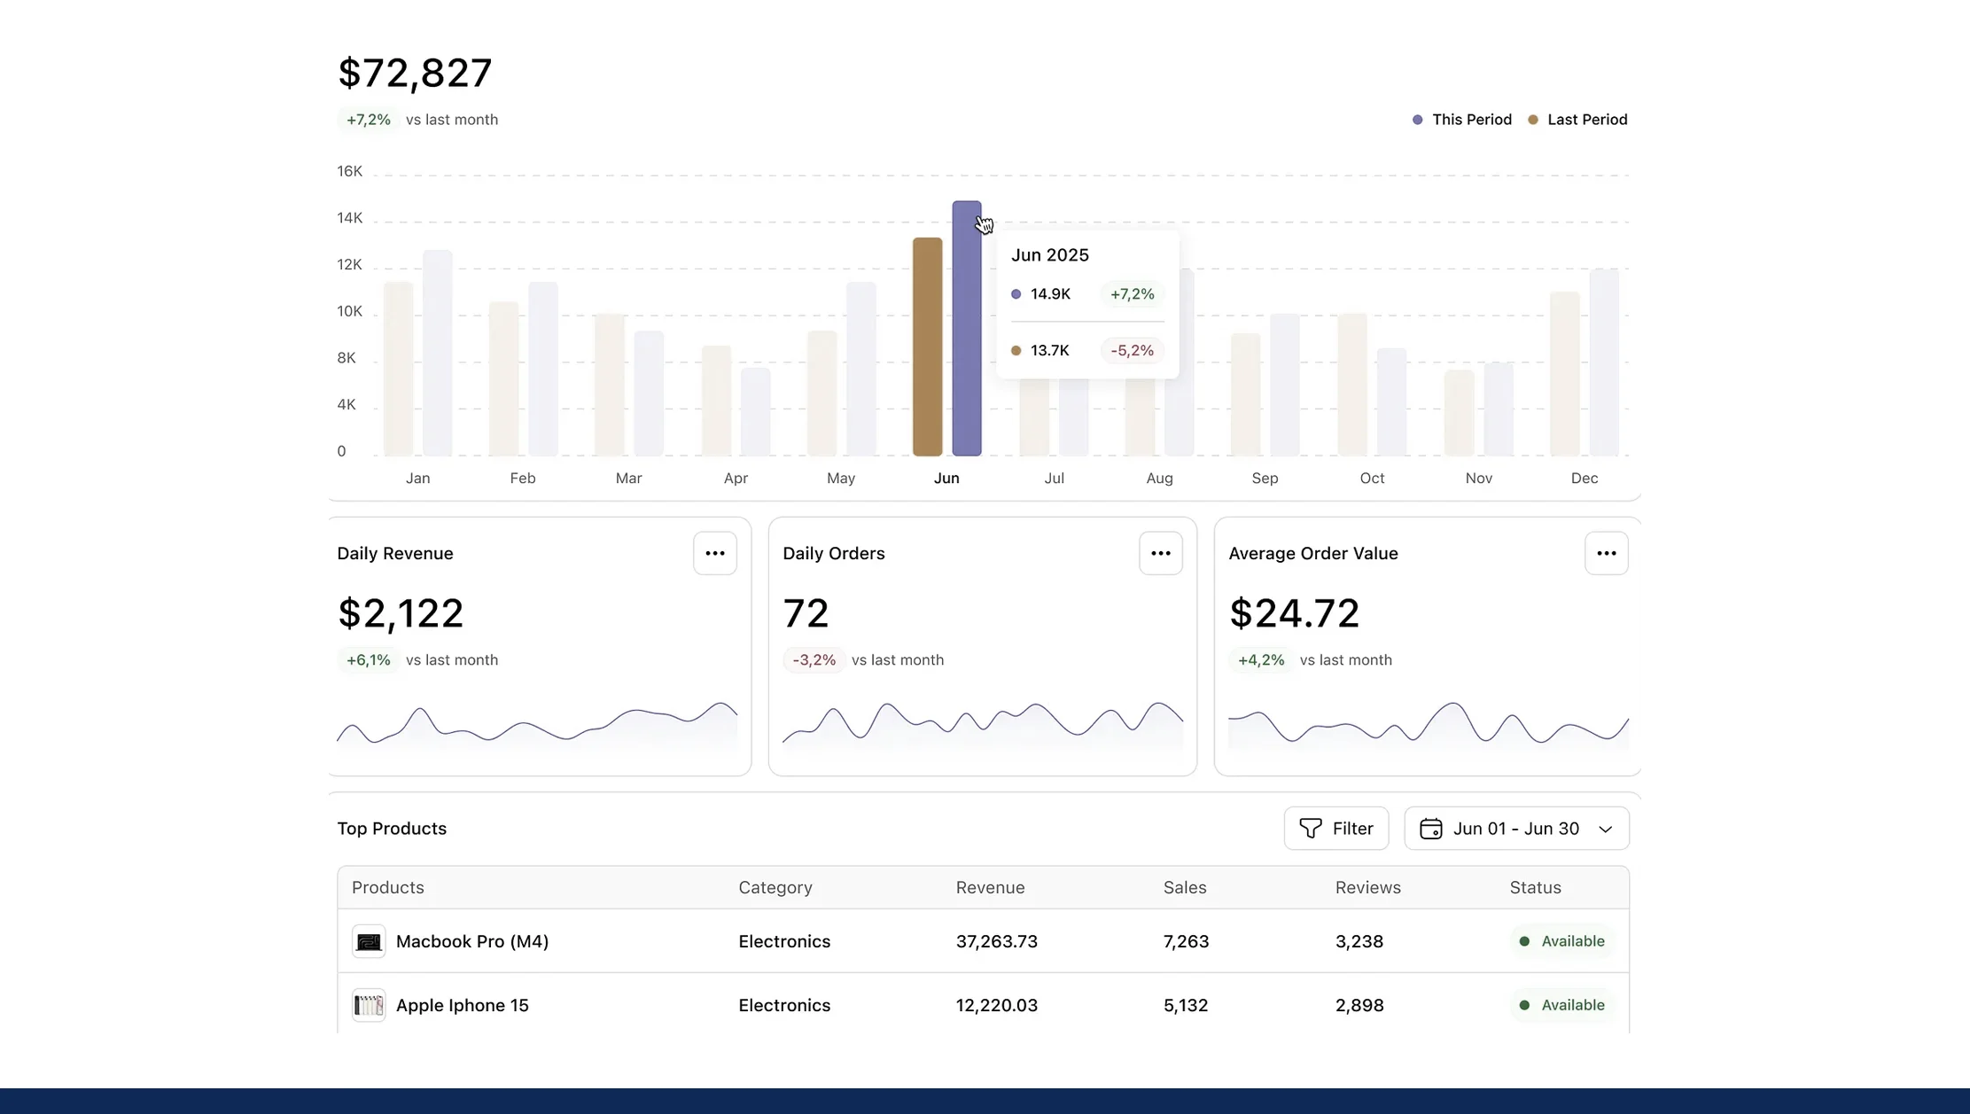Click the Macbook Pro product thumbnail

pos(369,941)
